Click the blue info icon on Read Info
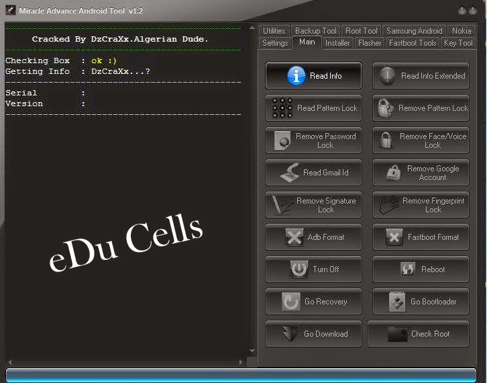Screen dimensions: 487x383 [x=296, y=76]
